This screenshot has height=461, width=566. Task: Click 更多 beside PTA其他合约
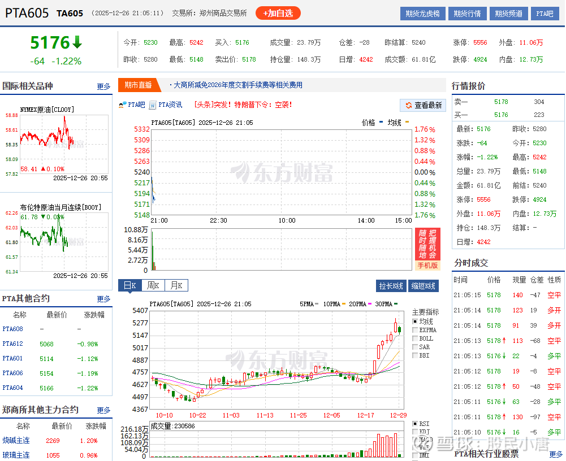click(103, 299)
